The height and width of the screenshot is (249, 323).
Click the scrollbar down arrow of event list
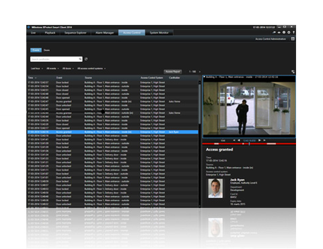[x=200, y=206]
